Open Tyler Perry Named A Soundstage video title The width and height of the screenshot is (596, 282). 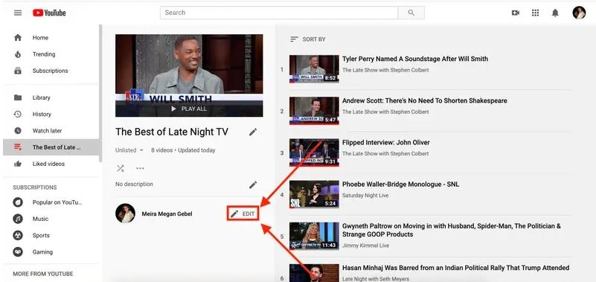pos(415,59)
